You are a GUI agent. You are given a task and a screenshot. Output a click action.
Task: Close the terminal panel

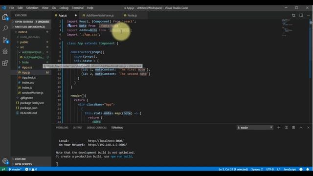[x=308, y=128]
